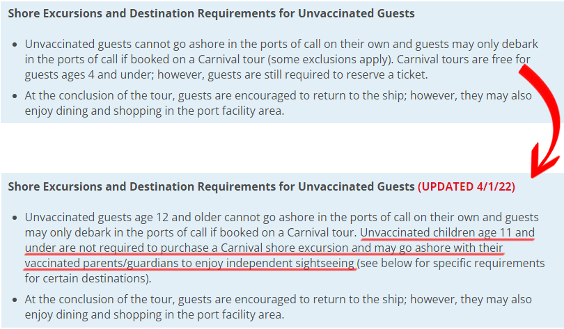Image resolution: width=564 pixels, height=329 pixels.
Task: Click second bullet point in updated section
Action: (15, 300)
